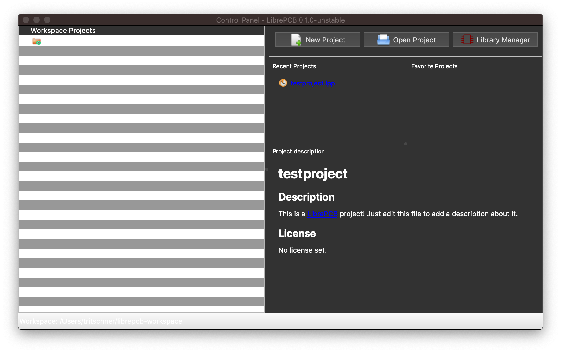Click the green plus on the New Project icon

coord(298,42)
